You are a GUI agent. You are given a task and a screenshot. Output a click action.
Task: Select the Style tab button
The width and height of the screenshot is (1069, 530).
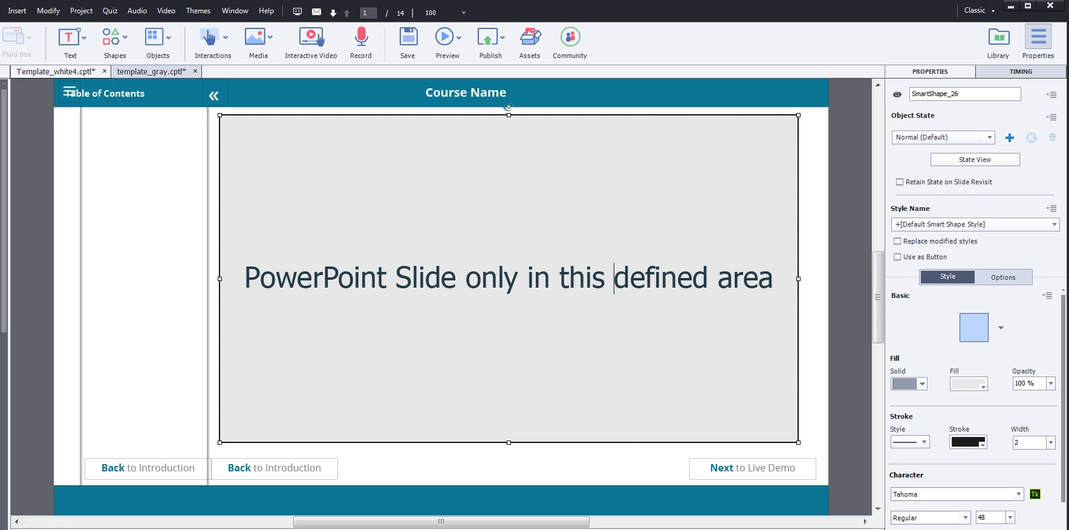947,277
